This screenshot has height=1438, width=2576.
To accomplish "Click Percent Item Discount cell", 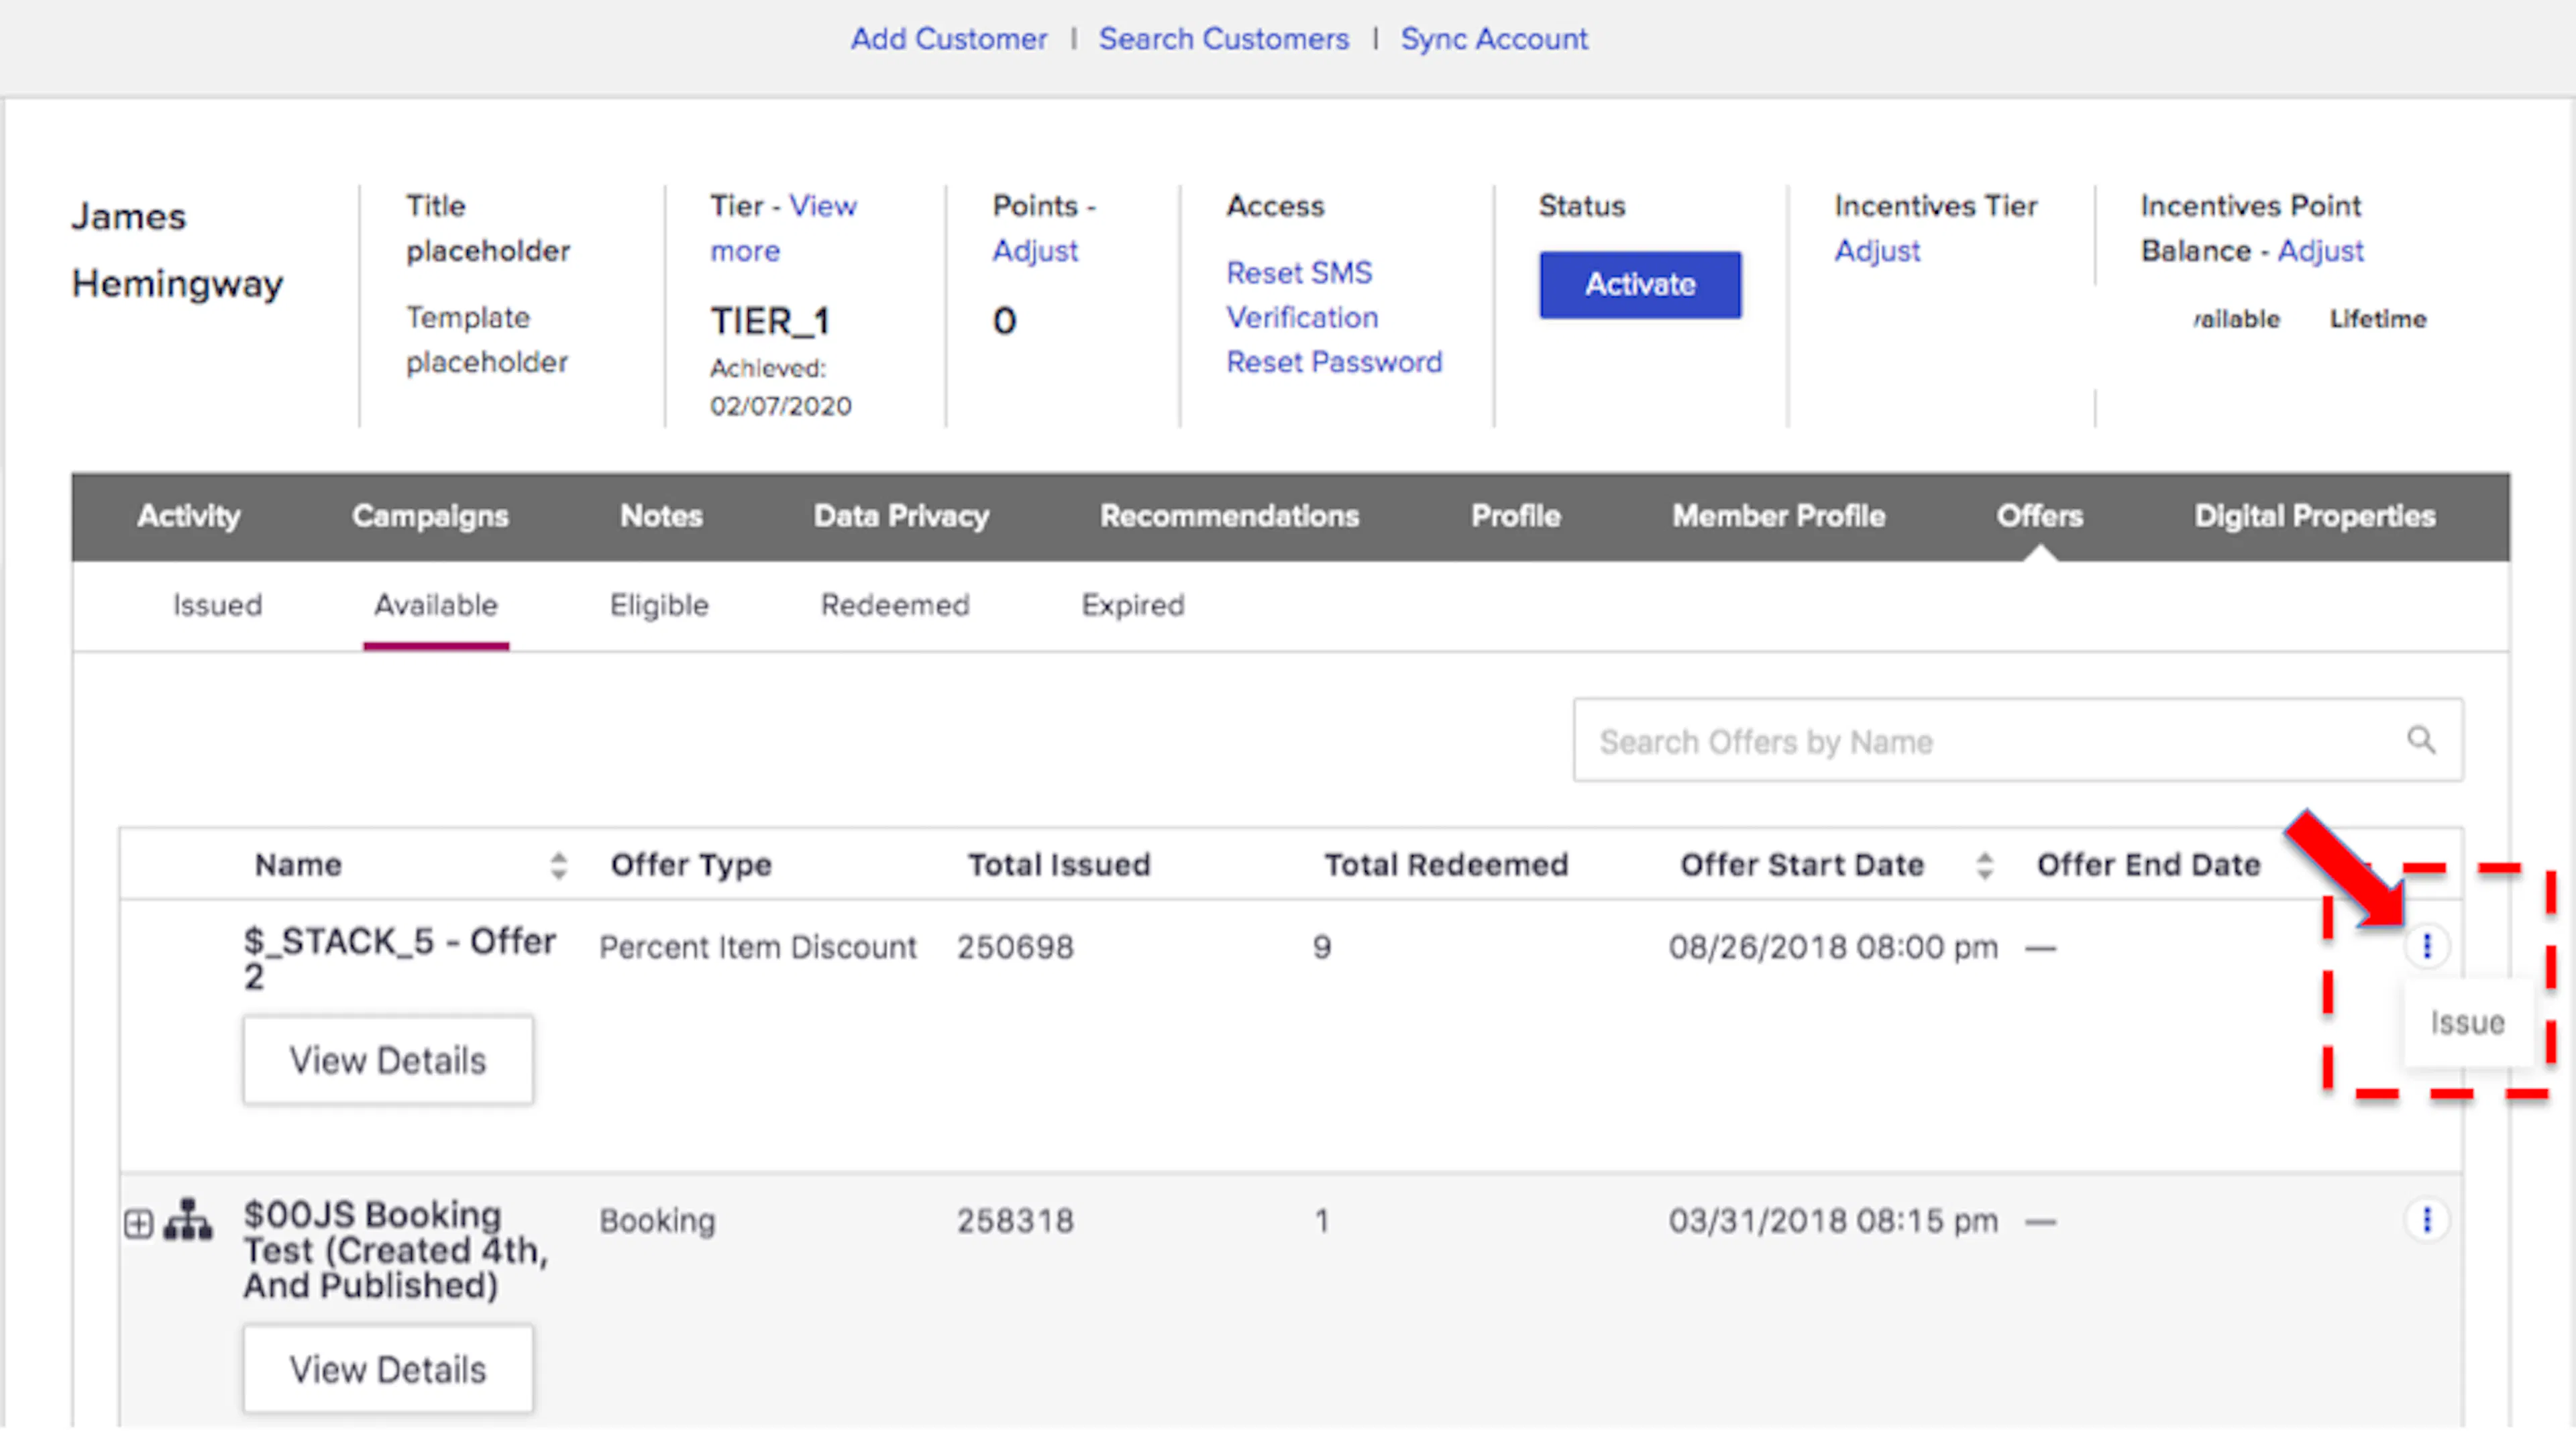I will click(x=757, y=947).
